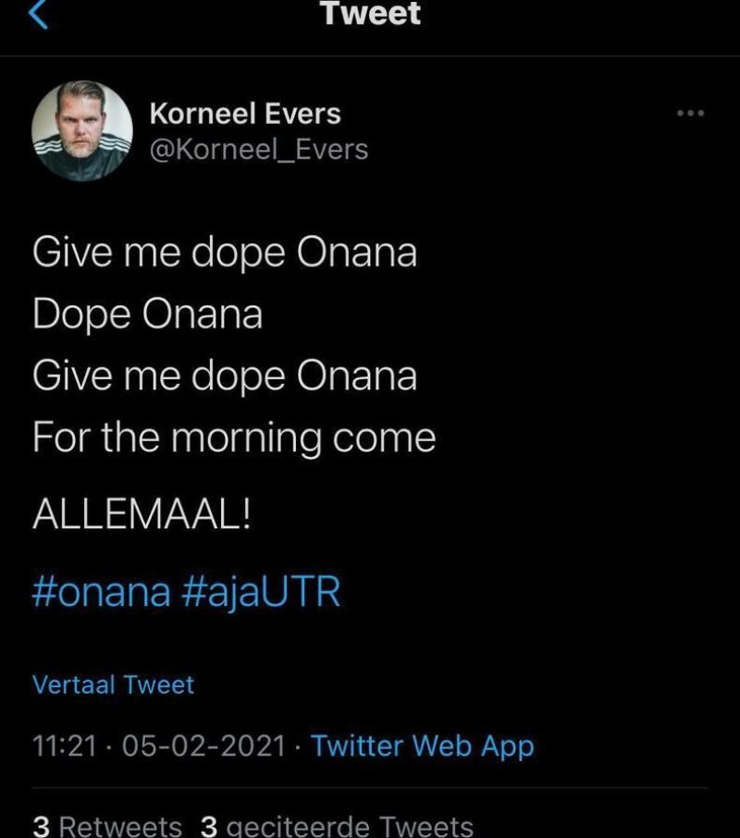Screen dimensions: 740x838
Task: Open the Twitter Web App source link
Action: [x=423, y=746]
